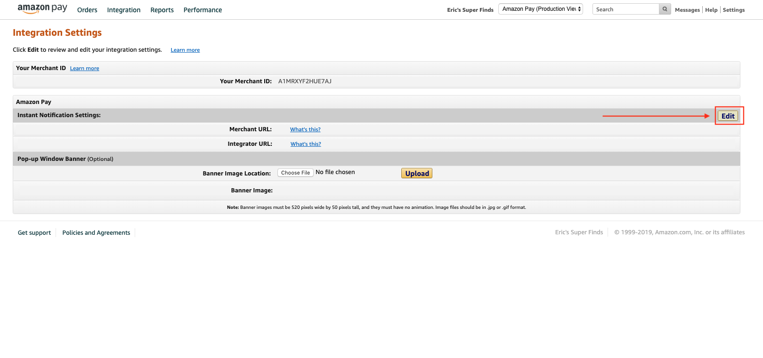Click Eric's Super Finds in header
The width and height of the screenshot is (763, 358).
click(x=470, y=10)
